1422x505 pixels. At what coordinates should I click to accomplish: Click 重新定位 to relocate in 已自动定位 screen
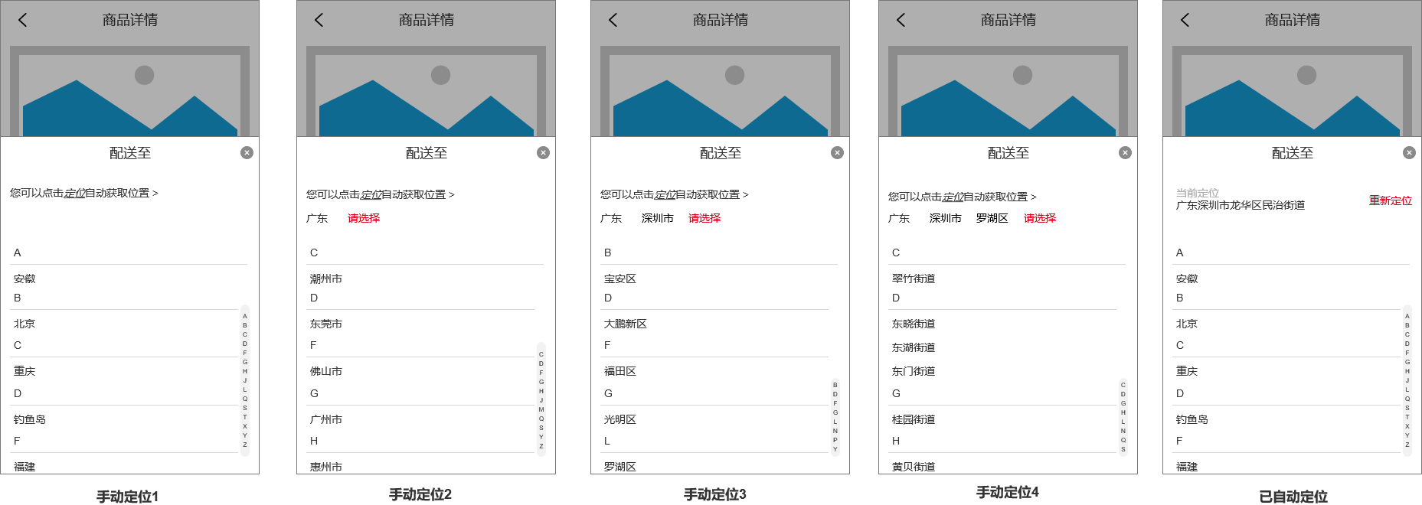click(1391, 200)
